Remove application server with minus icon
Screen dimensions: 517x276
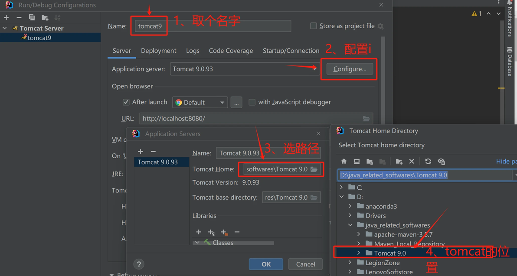(153, 152)
